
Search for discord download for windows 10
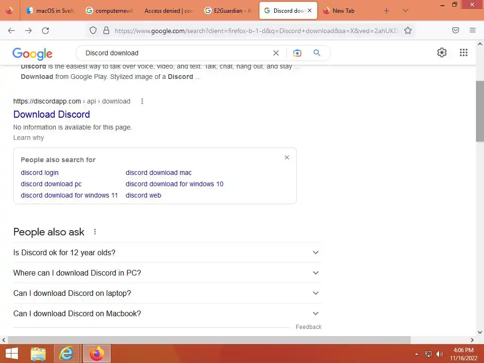(x=174, y=184)
